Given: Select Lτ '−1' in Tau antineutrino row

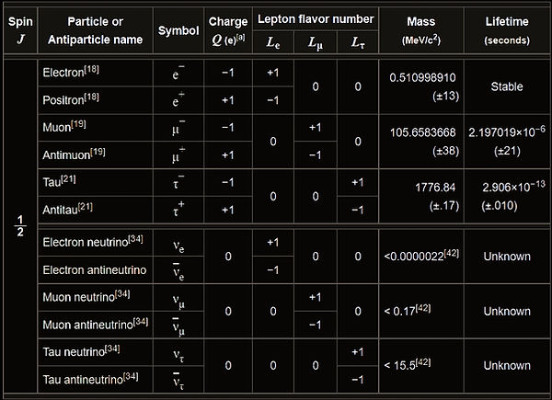Looking at the screenshot, I should coord(358,380).
